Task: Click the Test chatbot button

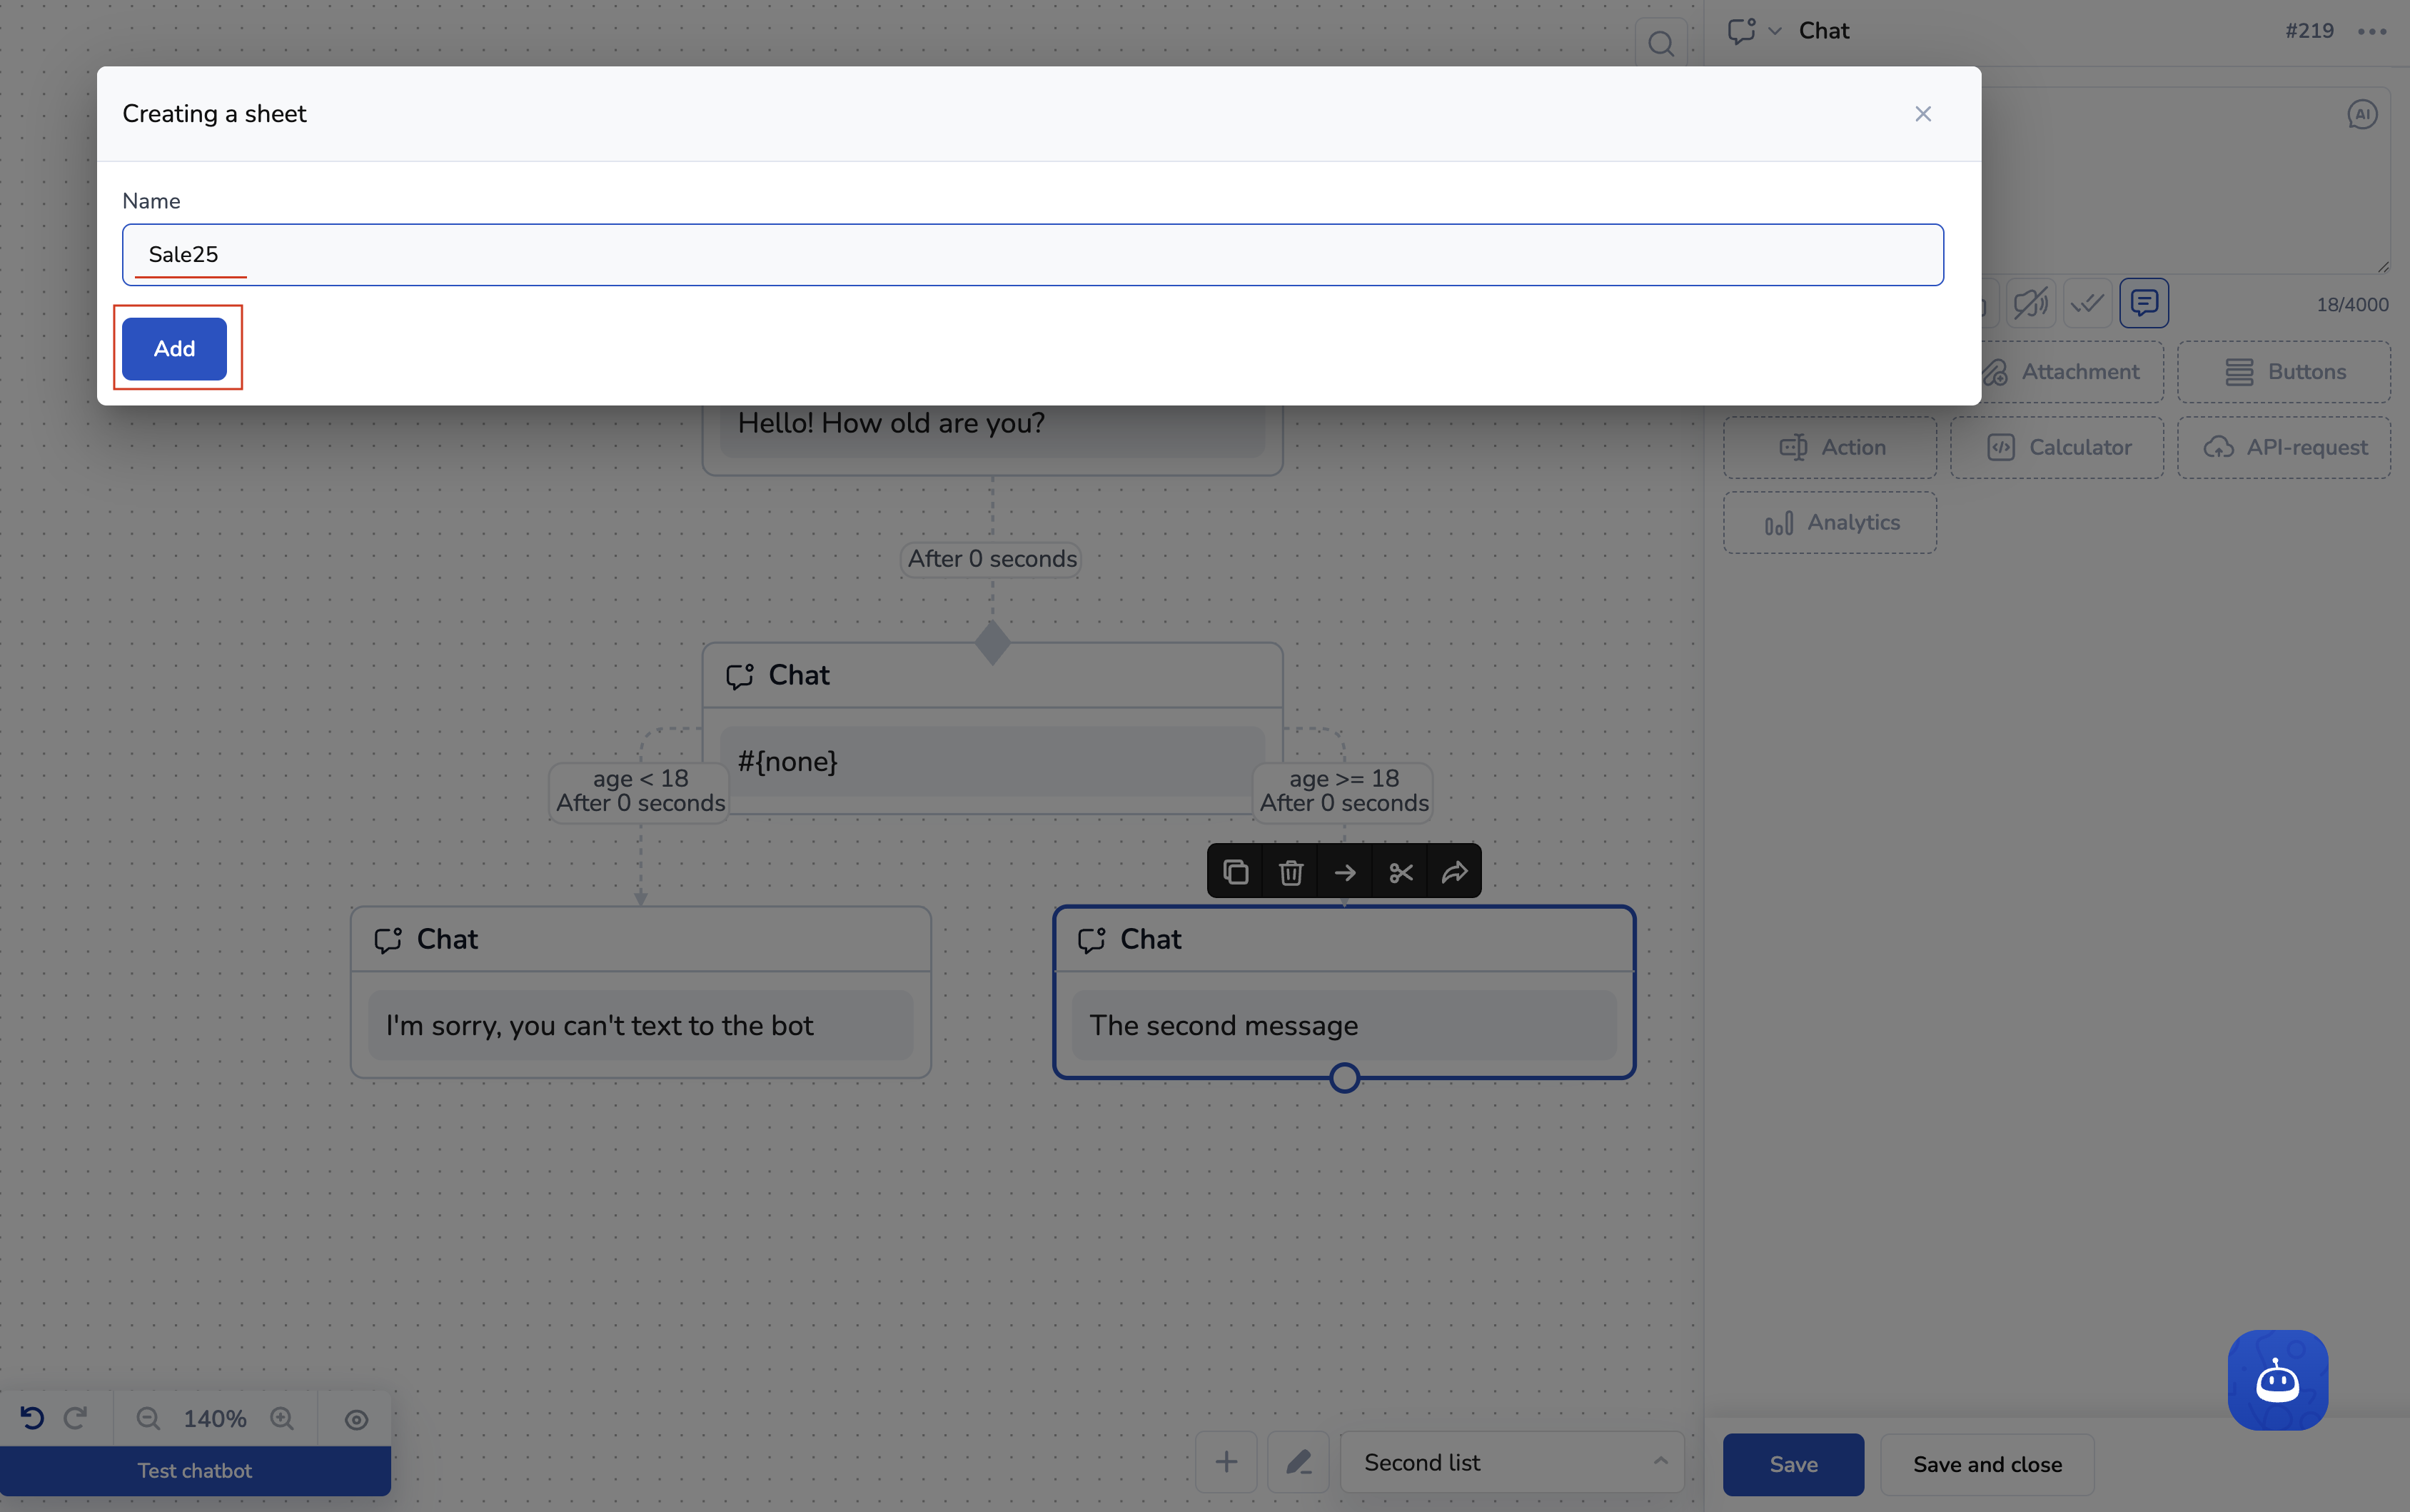Action: pos(195,1470)
